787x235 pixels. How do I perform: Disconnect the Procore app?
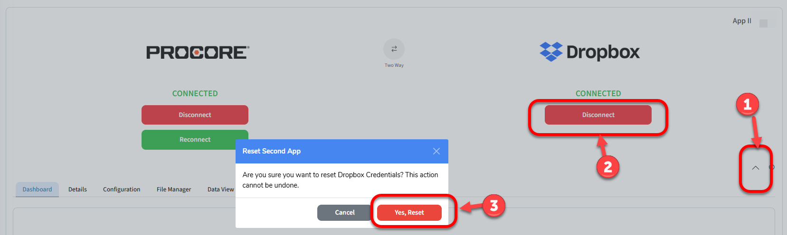click(195, 115)
